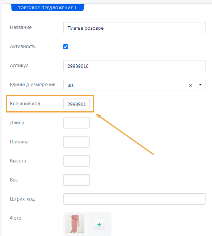Viewport: 212px width, 236px height.
Task: Click the Штрих-код input field
Action: tap(134, 199)
